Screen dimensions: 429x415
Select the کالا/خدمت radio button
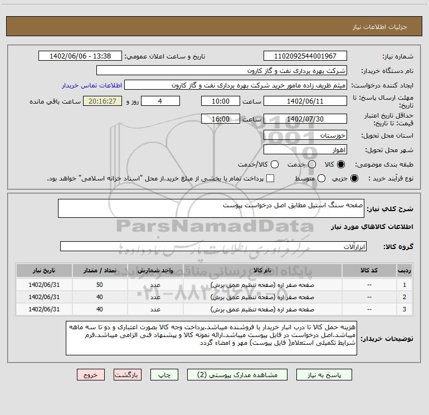coord(275,164)
